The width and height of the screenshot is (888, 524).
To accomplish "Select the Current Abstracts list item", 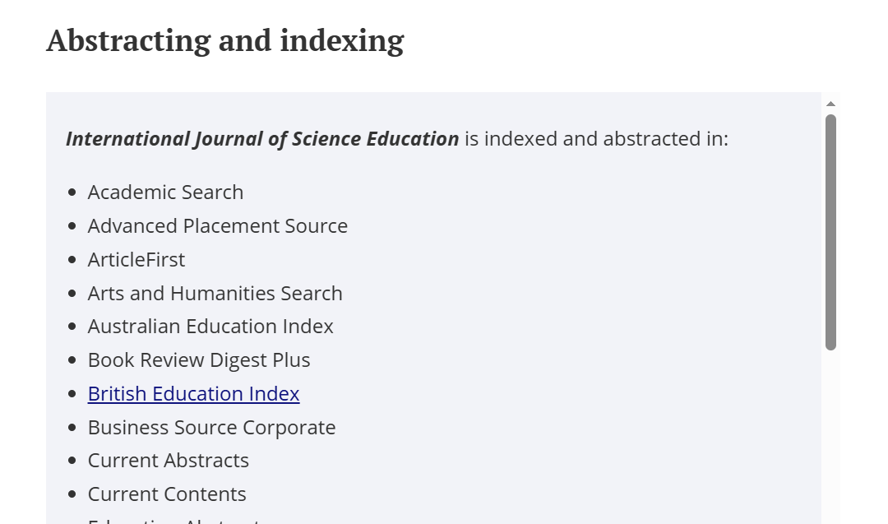I will click(x=168, y=461).
